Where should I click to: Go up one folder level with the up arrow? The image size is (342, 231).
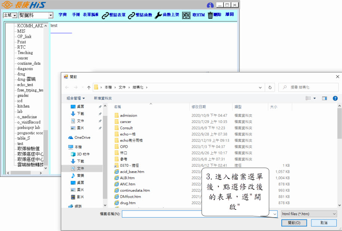(89, 87)
